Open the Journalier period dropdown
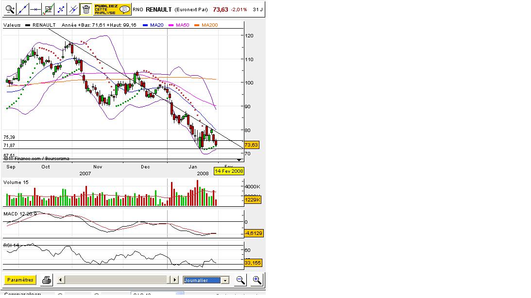 coord(206,280)
